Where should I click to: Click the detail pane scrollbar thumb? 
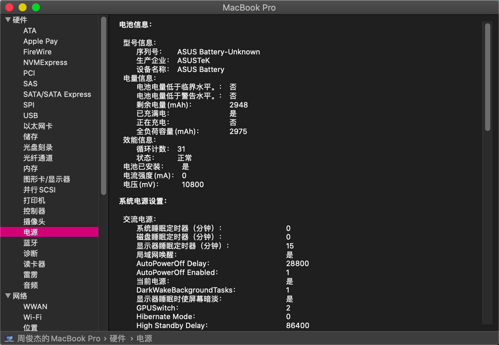click(488, 77)
